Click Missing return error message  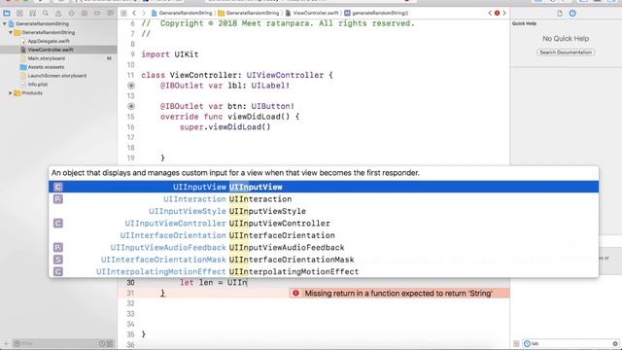click(398, 294)
